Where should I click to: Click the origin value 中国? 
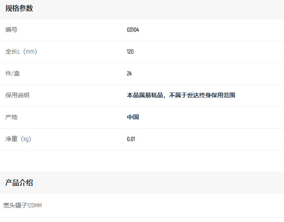(x=133, y=117)
